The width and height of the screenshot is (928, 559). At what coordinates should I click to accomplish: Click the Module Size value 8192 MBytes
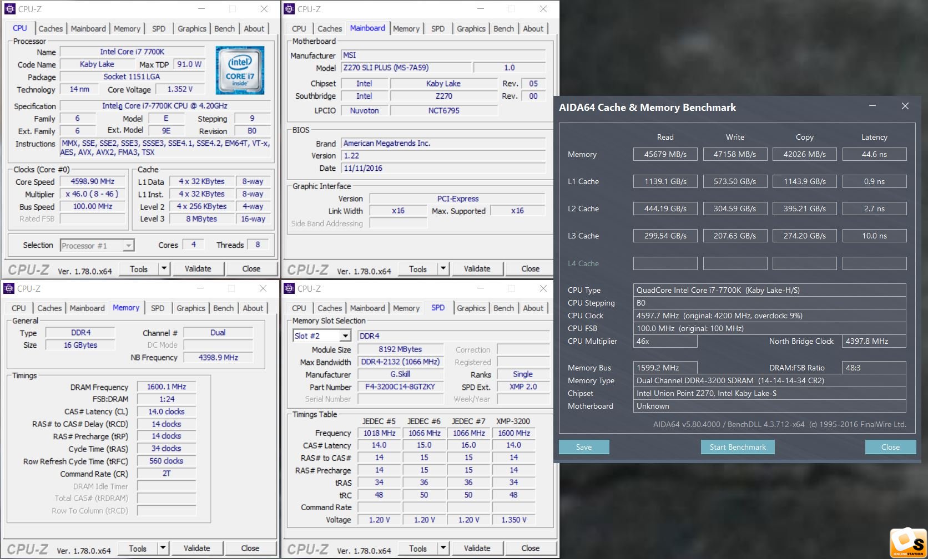click(x=400, y=349)
